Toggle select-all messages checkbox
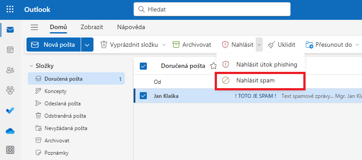Image resolution: width=362 pixels, height=160 pixels. click(143, 66)
